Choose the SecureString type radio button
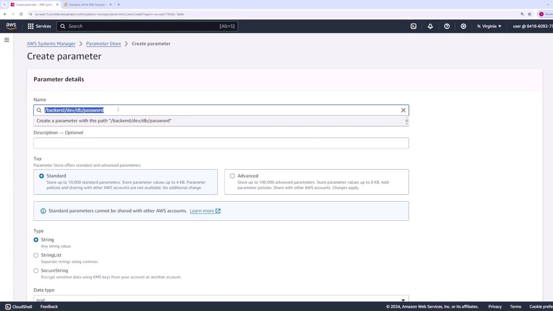This screenshot has width=553, height=311. 36,271
